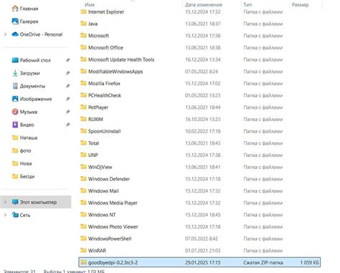Select the ModifiableWindowsApps folder name
340x273 pixels.
tap(115, 72)
